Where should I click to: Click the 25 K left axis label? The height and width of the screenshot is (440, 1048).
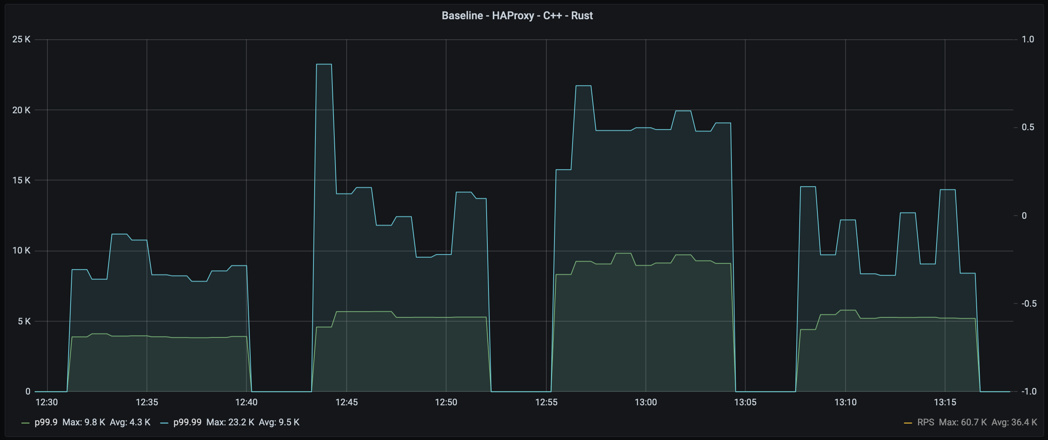pos(21,39)
